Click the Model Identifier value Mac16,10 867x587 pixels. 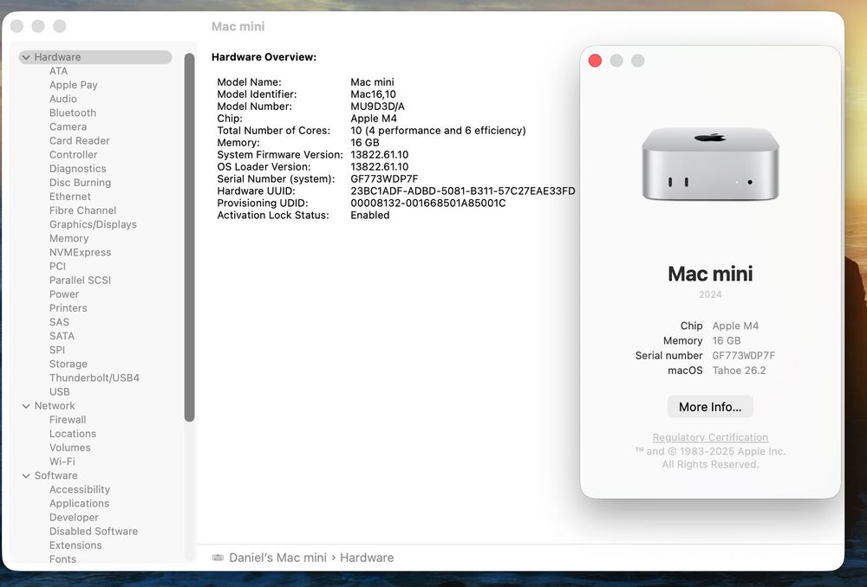coord(373,94)
